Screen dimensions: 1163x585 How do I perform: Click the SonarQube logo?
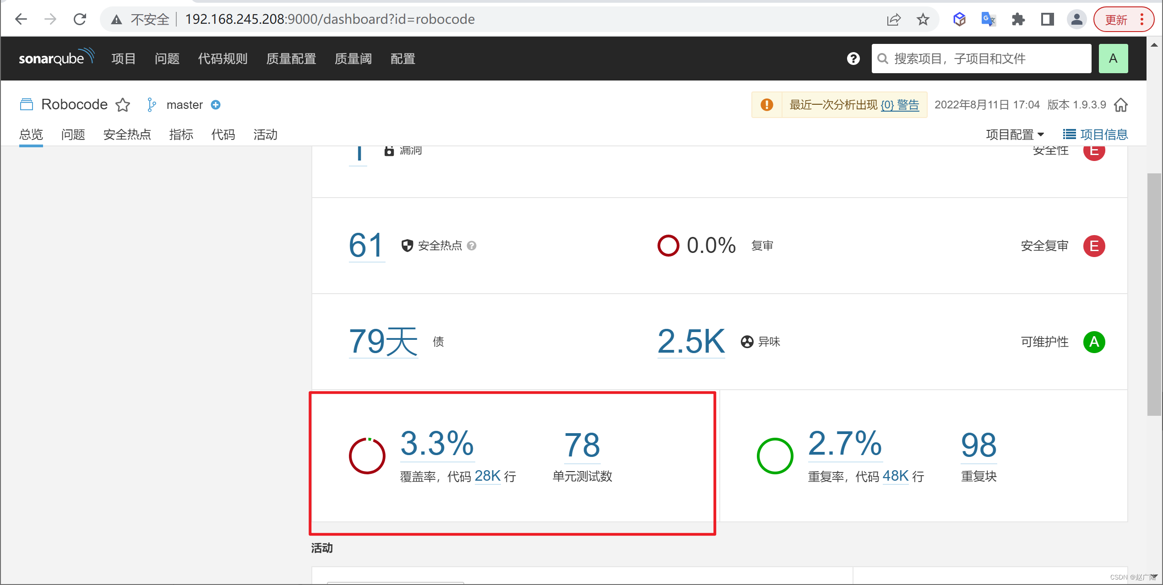[x=57, y=58]
